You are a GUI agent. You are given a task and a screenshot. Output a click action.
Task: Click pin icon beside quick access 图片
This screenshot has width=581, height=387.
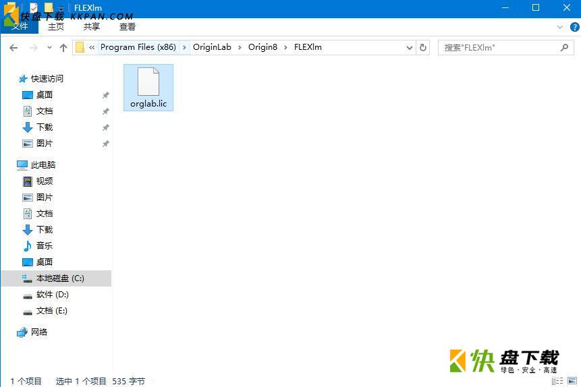(105, 144)
